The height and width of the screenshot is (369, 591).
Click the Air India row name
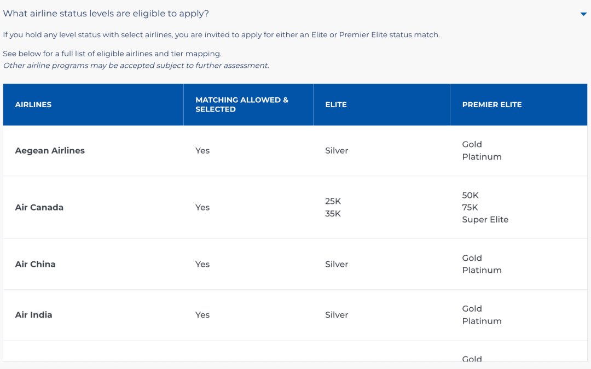(x=33, y=315)
